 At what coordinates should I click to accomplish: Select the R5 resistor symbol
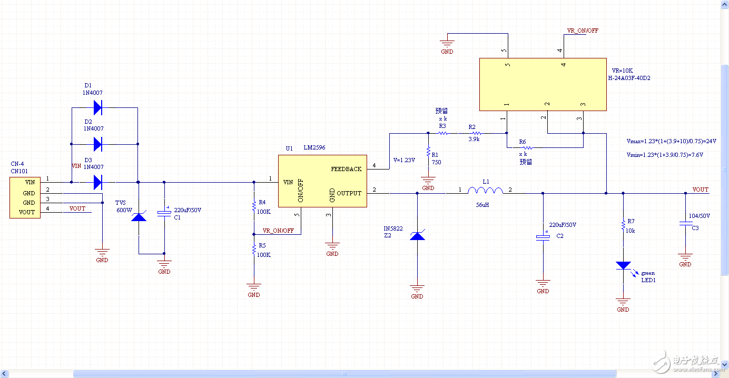[x=254, y=248]
